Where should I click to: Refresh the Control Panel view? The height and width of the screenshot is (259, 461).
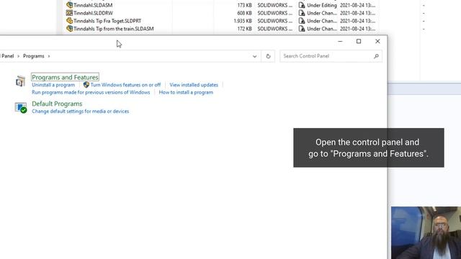pos(268,56)
